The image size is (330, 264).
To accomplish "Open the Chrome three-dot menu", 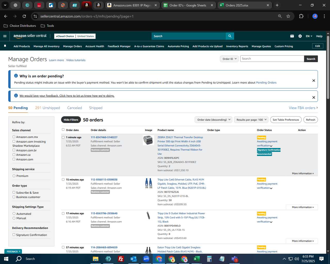I will point(324,16).
